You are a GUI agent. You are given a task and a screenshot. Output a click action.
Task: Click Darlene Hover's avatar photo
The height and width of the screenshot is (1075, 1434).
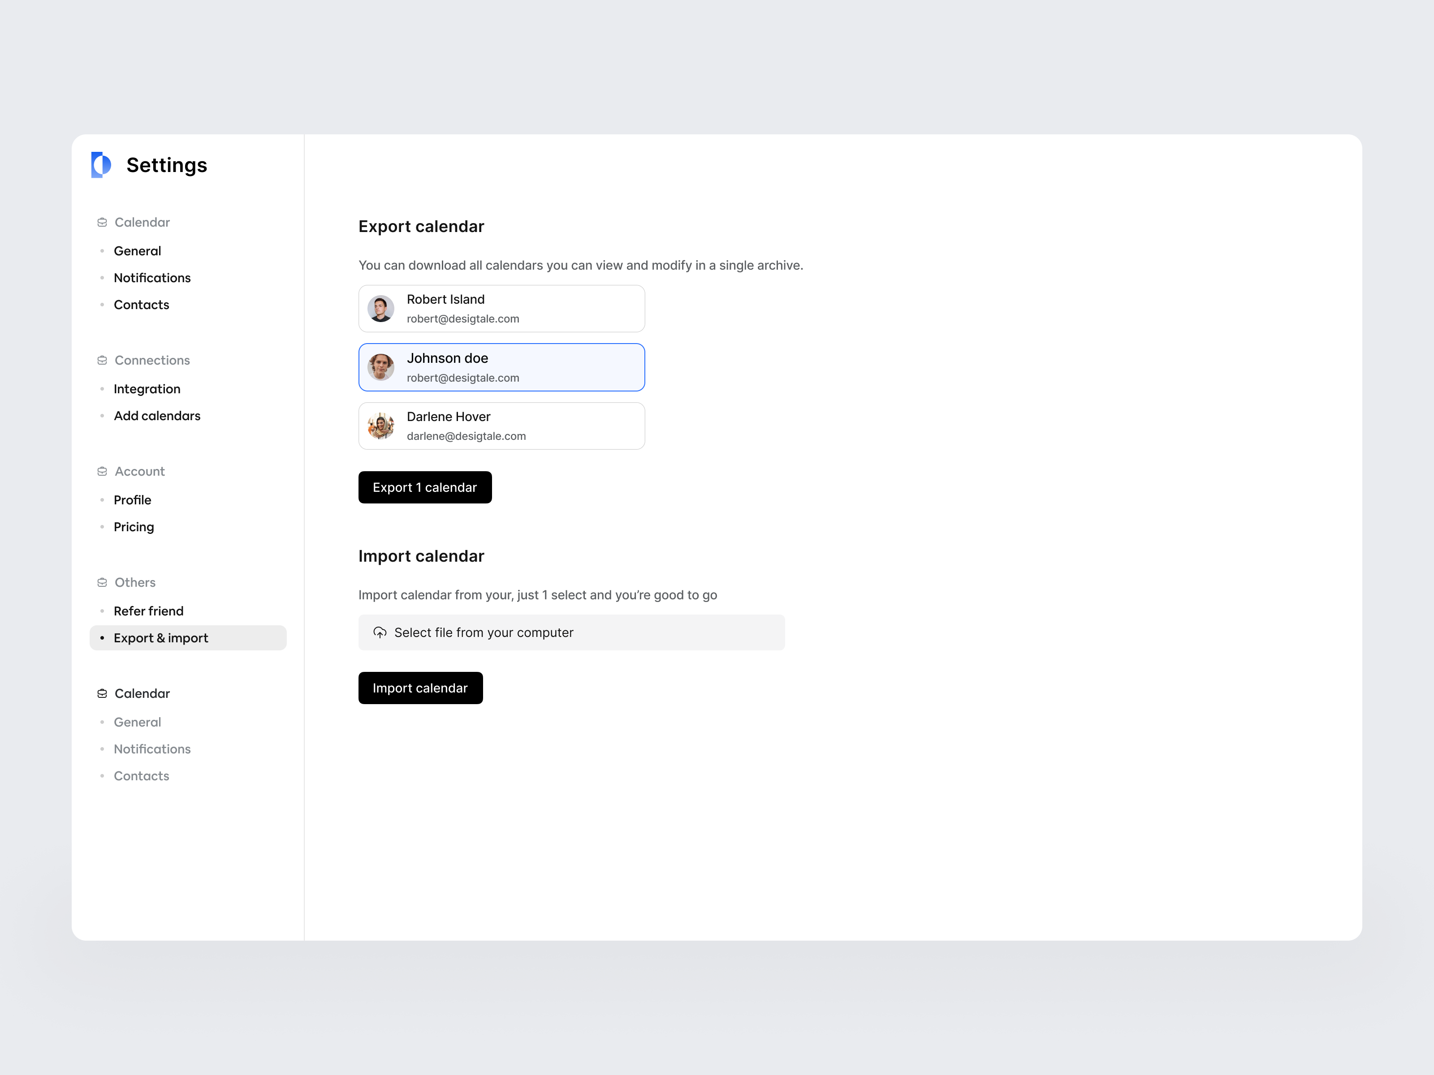[x=380, y=426]
